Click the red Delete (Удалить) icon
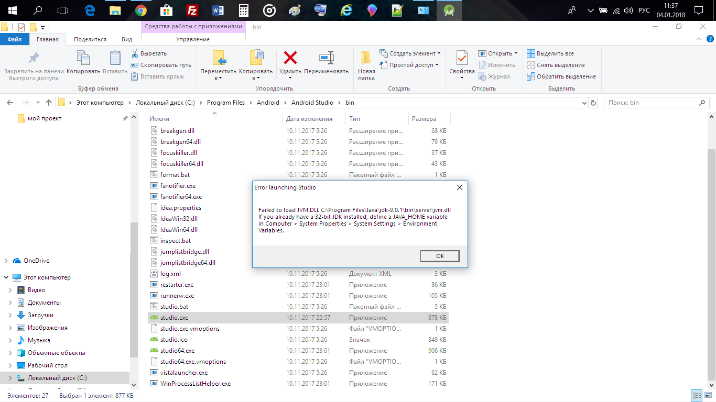This screenshot has height=402, width=716. pyautogui.click(x=290, y=58)
